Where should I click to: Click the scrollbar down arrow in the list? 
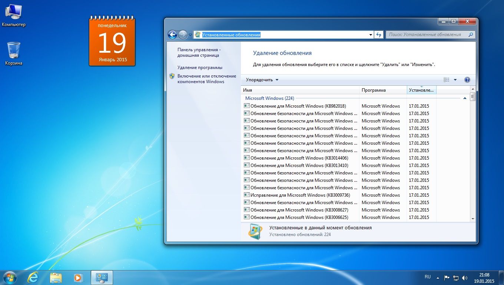tap(472, 219)
